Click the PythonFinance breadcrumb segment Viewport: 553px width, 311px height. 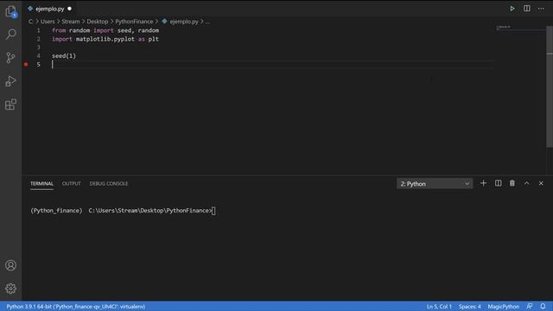[134, 22]
